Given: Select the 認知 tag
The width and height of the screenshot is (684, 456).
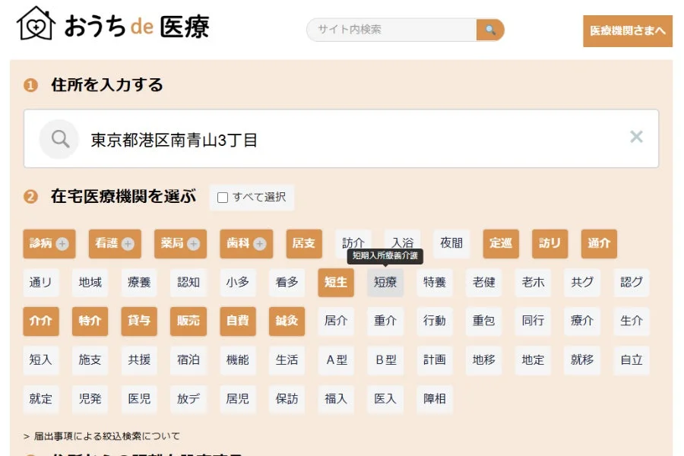Looking at the screenshot, I should [x=188, y=282].
